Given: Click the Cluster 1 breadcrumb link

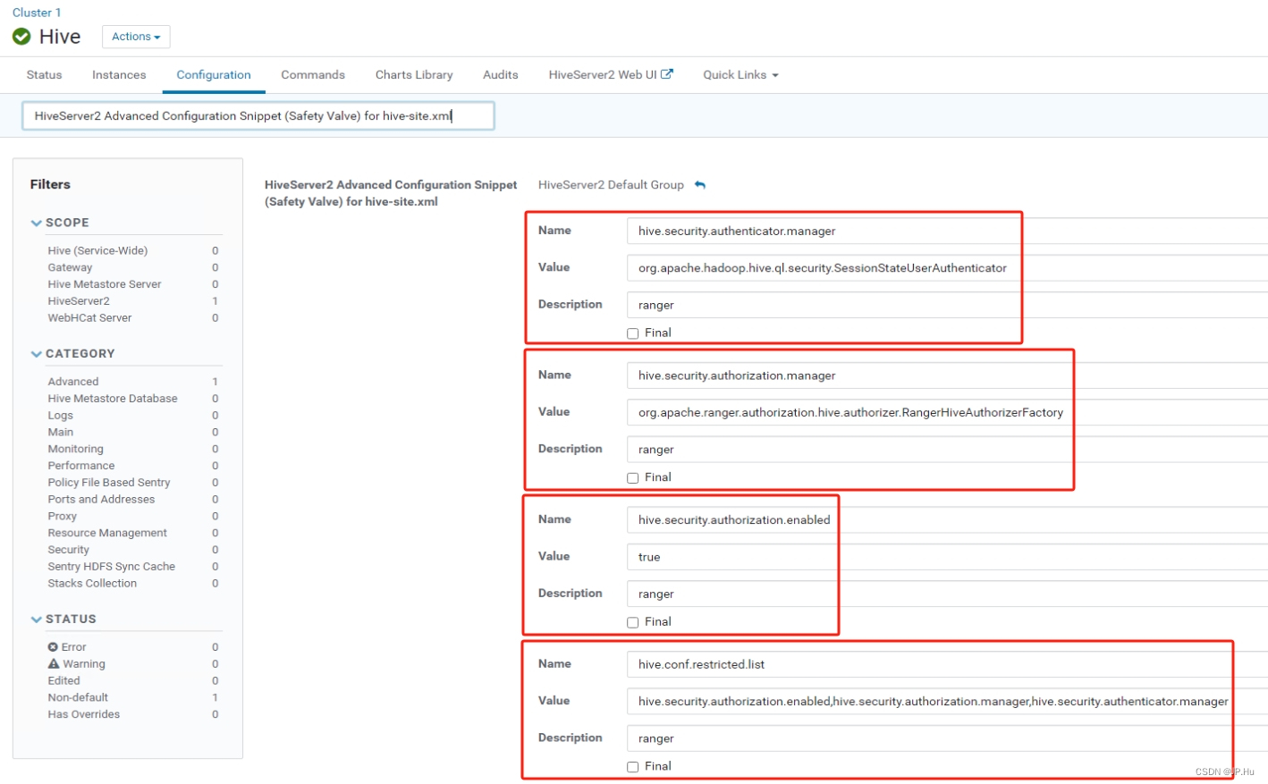Looking at the screenshot, I should click(37, 13).
